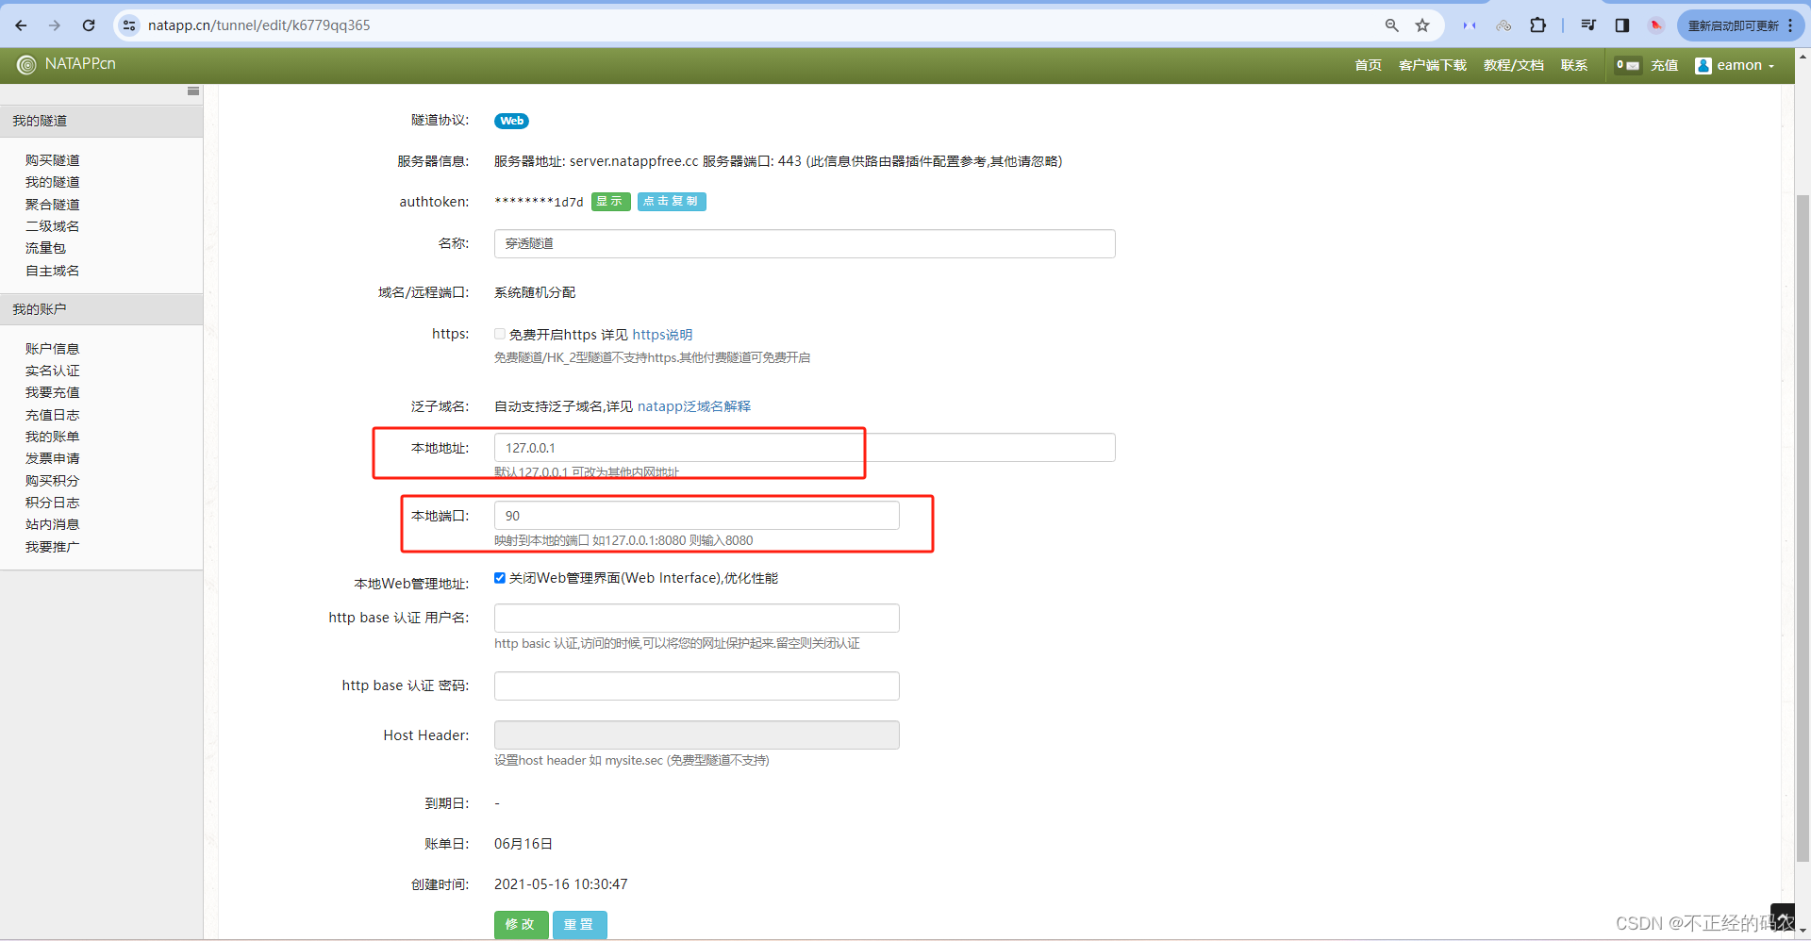Screen dimensions: 1811x941
Task: Click the 点击复制 authtoken button
Action: (672, 202)
